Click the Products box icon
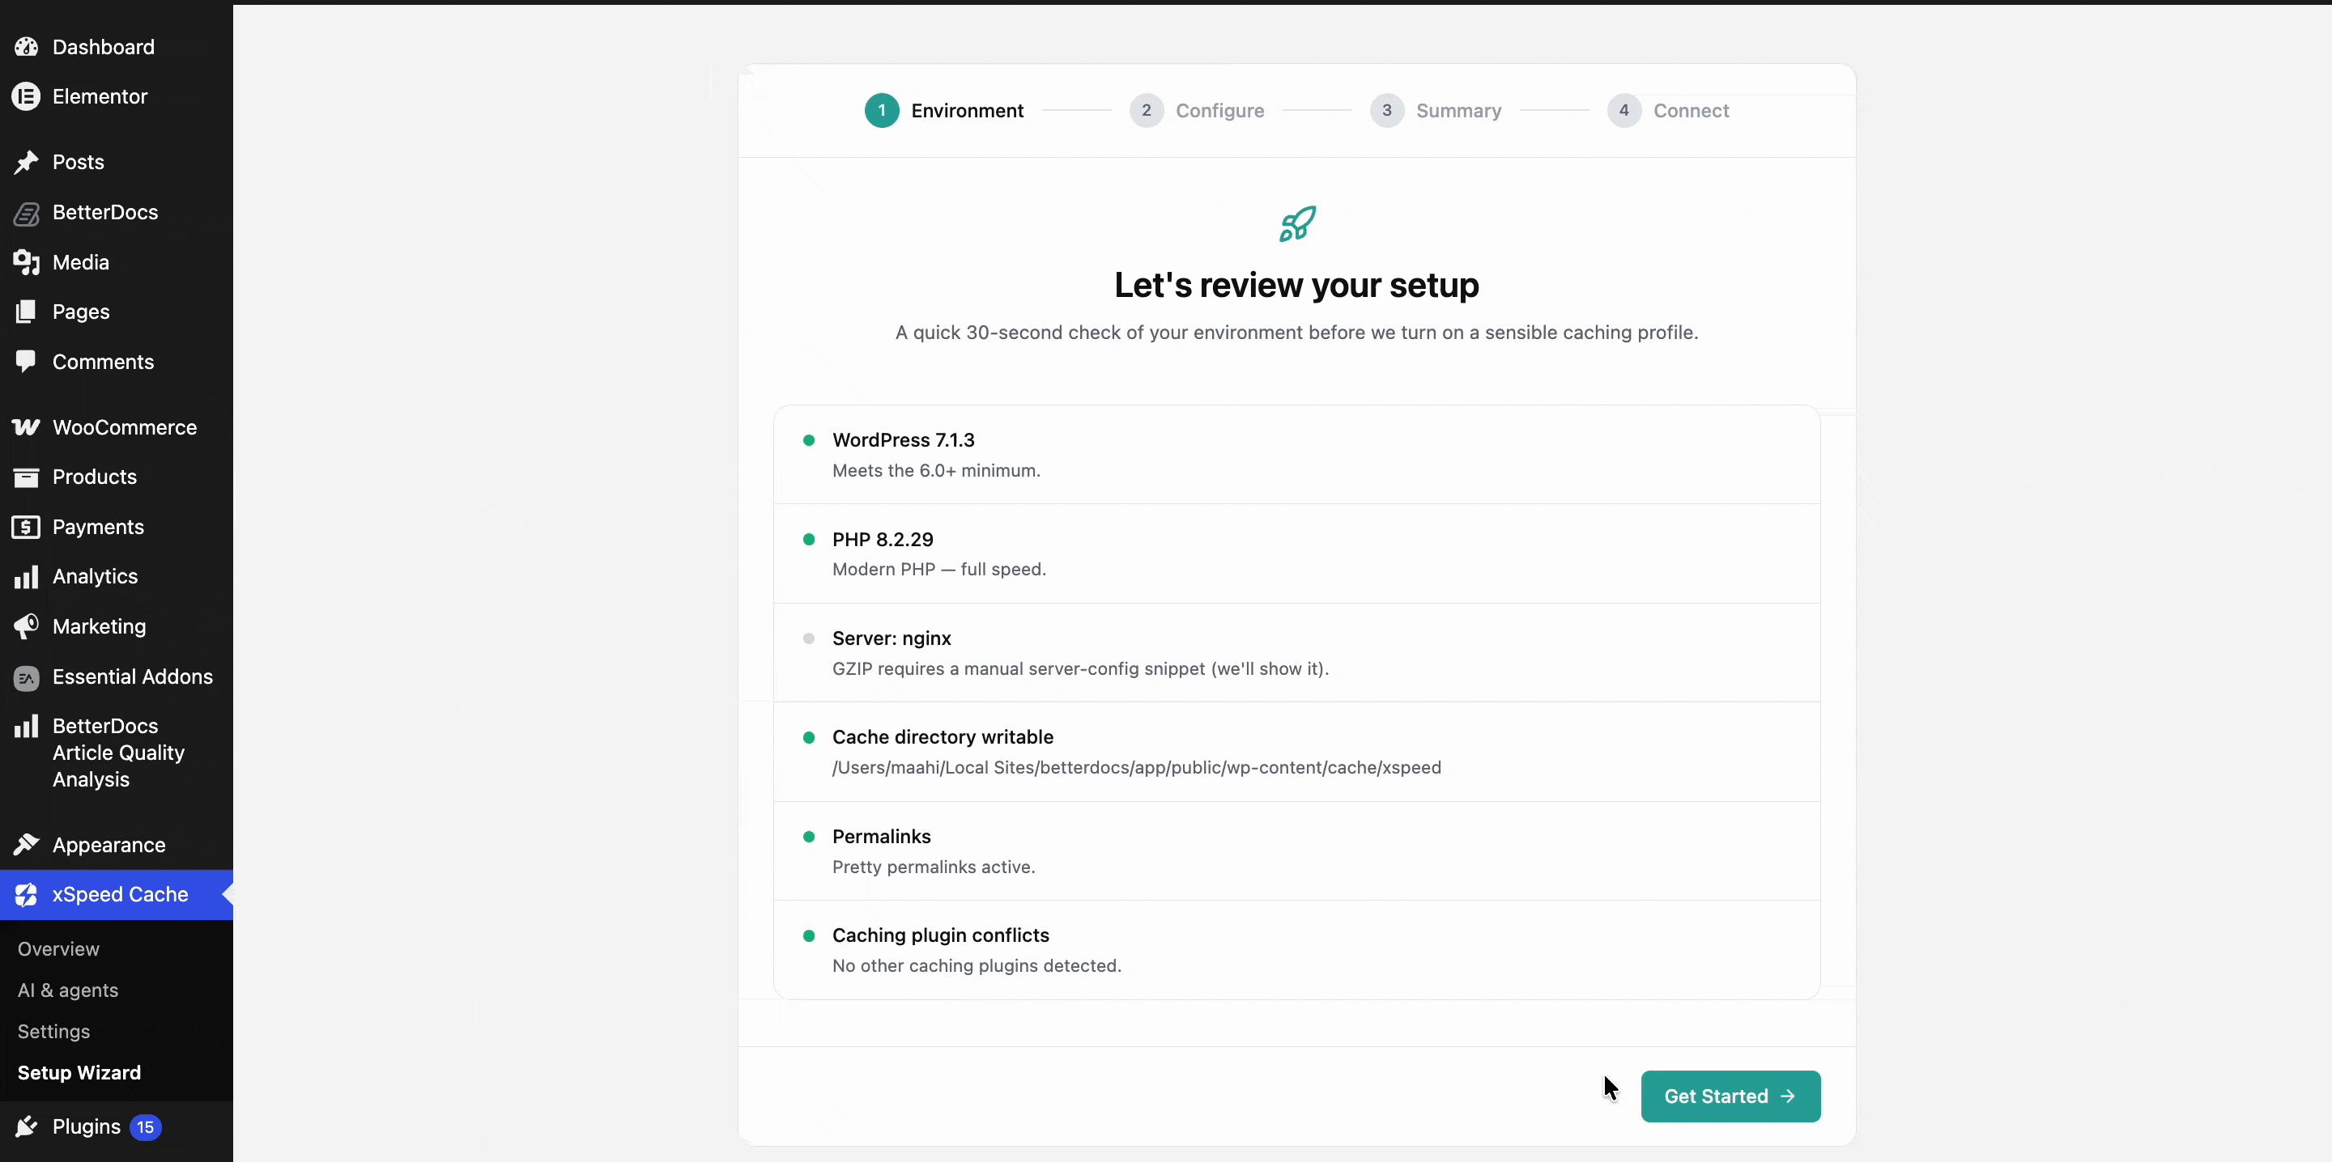The height and width of the screenshot is (1162, 2332). (26, 477)
